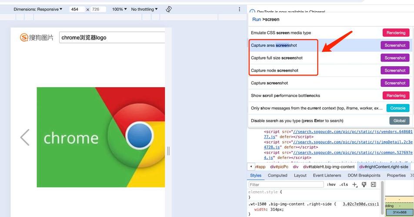Switch to the Computed tab
Image resolution: width=414 pixels, height=217 pixels.
coord(277,175)
